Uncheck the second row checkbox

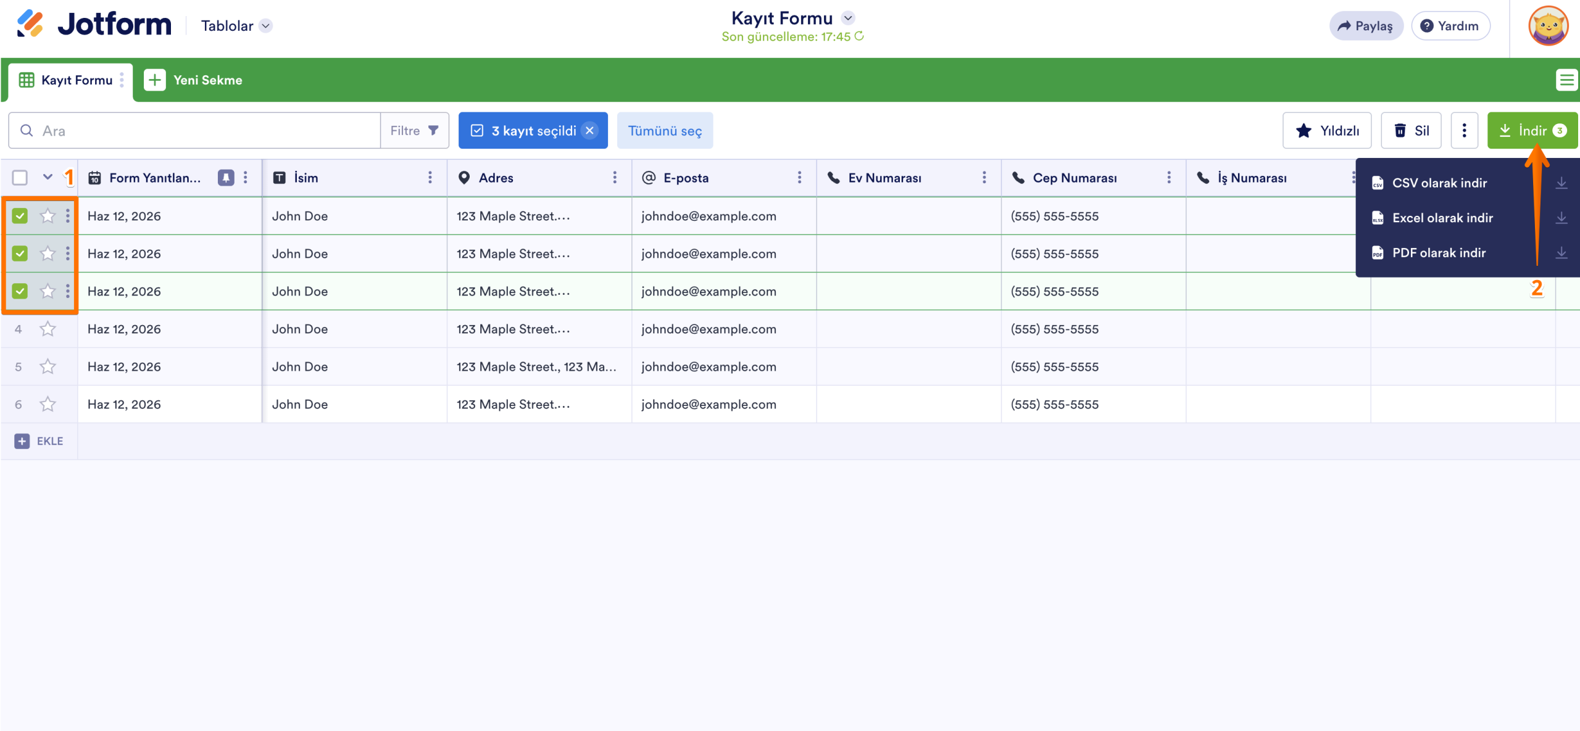point(20,254)
